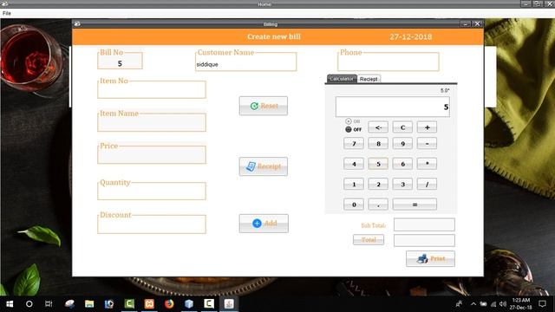Tap calculator digit 8
The height and width of the screenshot is (312, 555).
pos(378,143)
